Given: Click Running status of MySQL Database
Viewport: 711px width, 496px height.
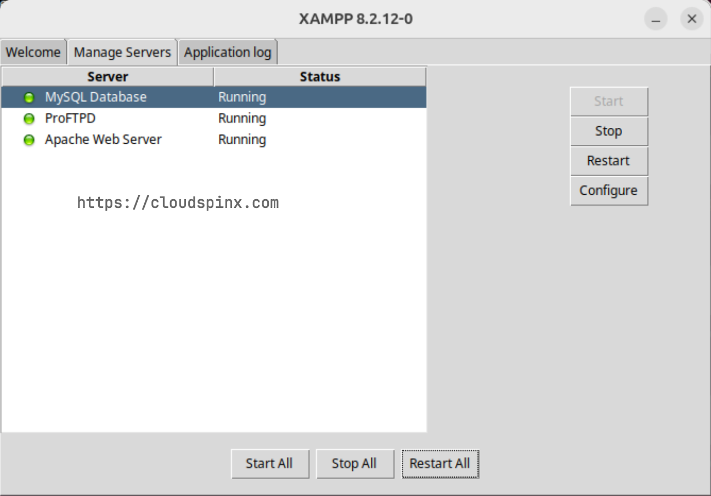Looking at the screenshot, I should [x=242, y=97].
